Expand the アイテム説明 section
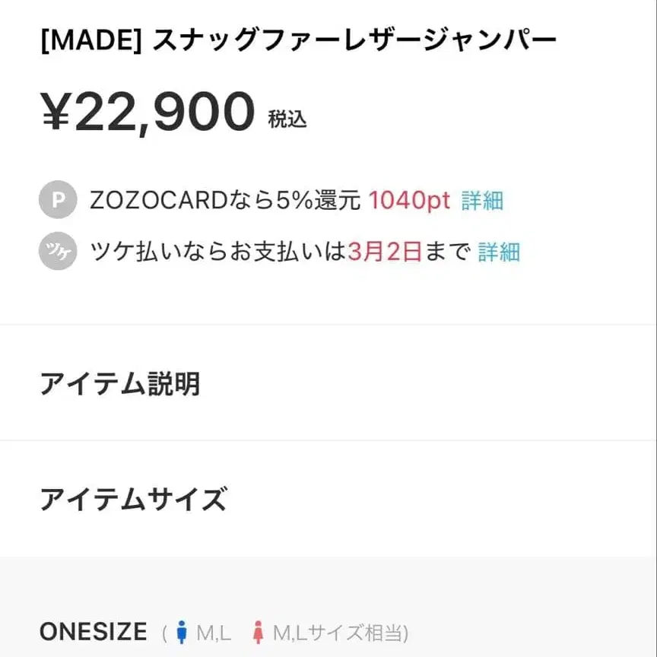The width and height of the screenshot is (657, 657). coord(120,384)
